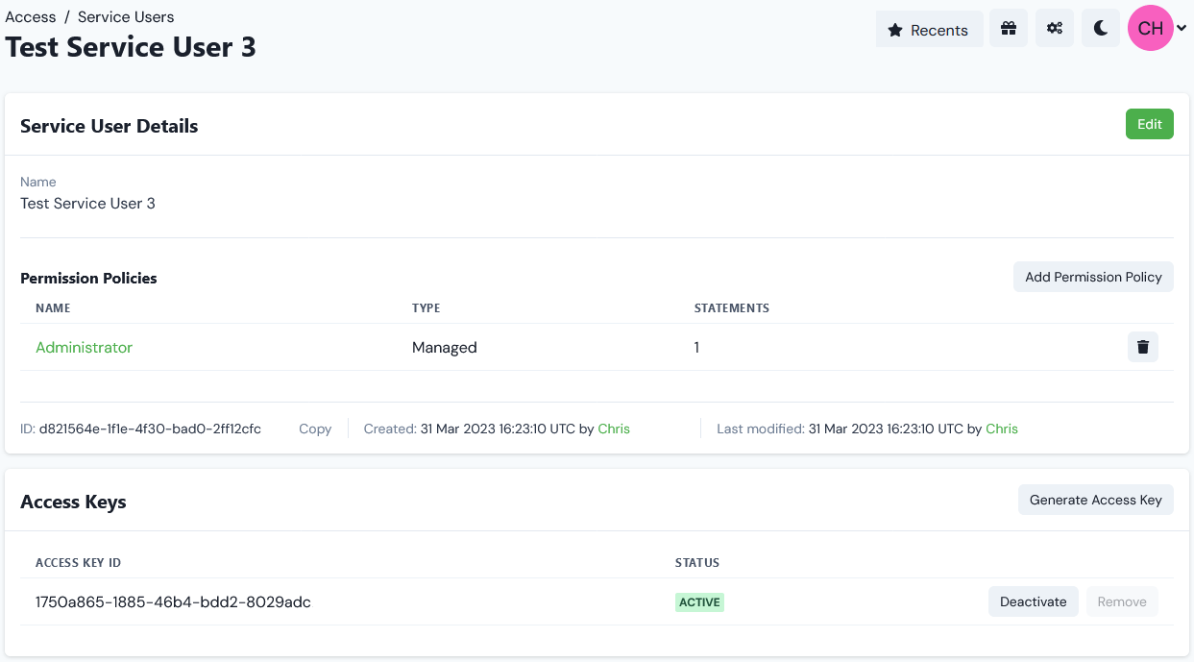Generate a new access key
1194x662 pixels.
point(1095,500)
